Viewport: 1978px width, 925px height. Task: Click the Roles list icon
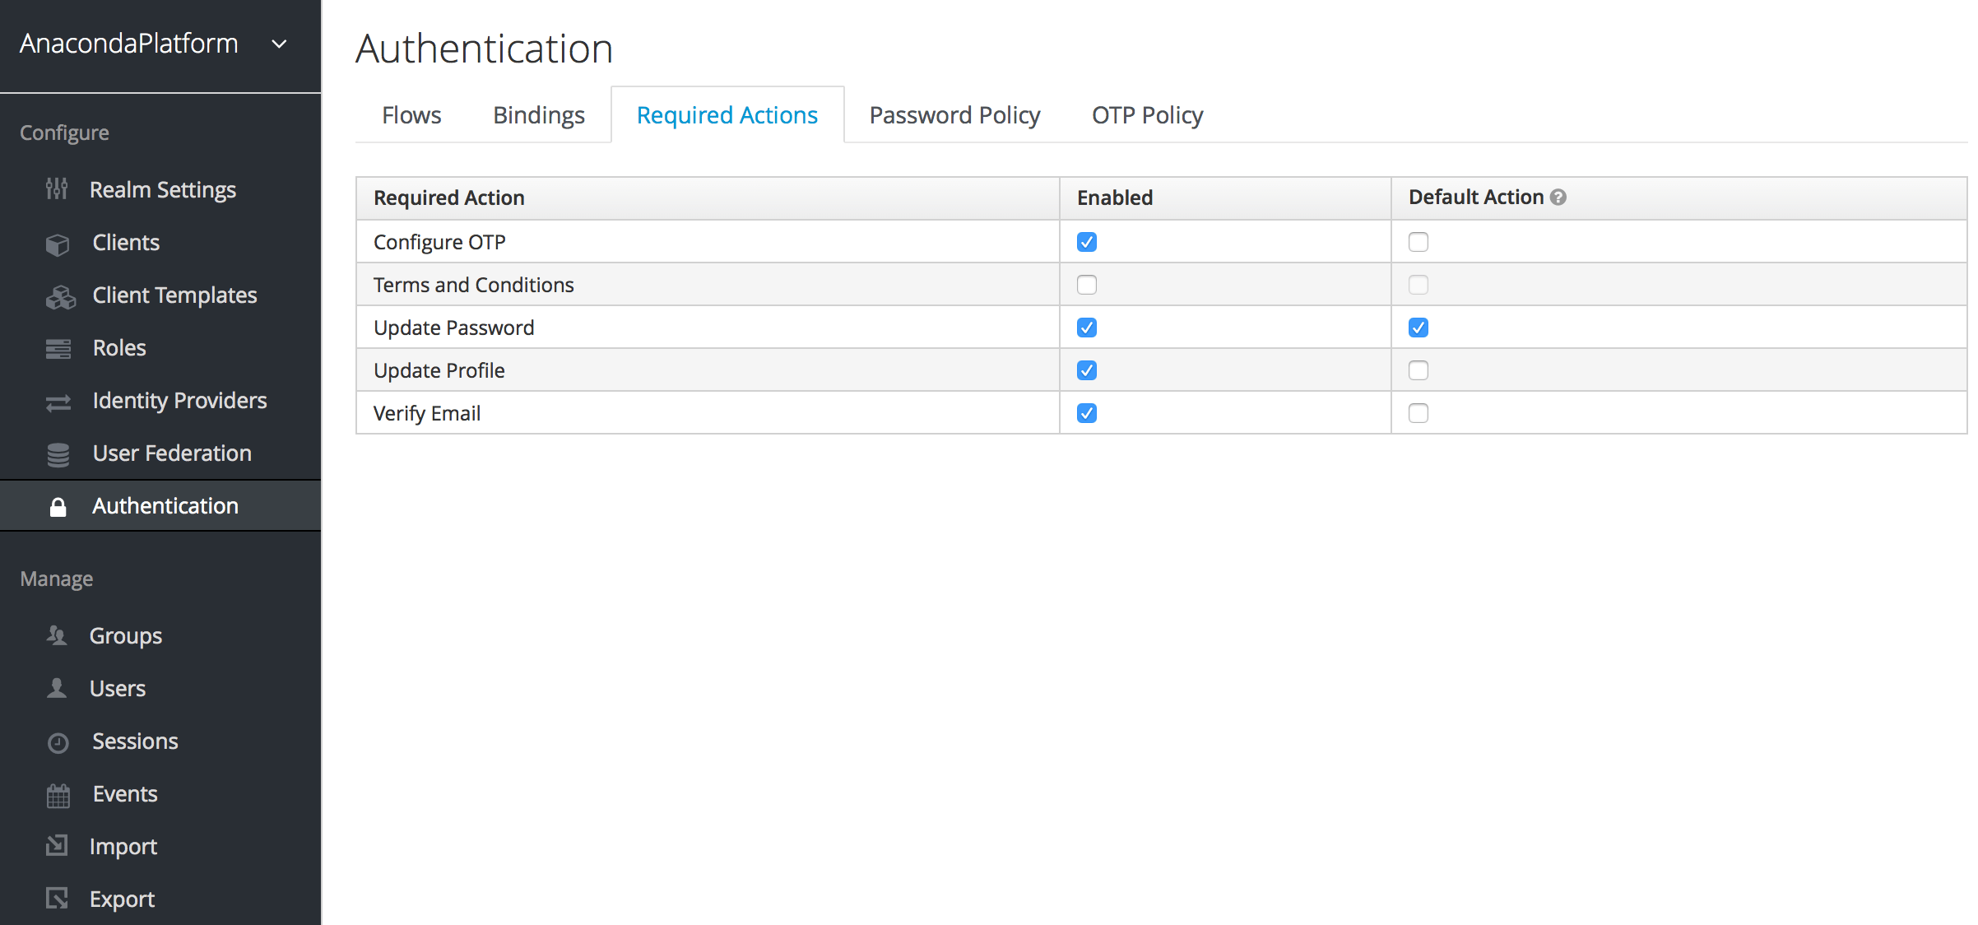pyautogui.click(x=58, y=349)
